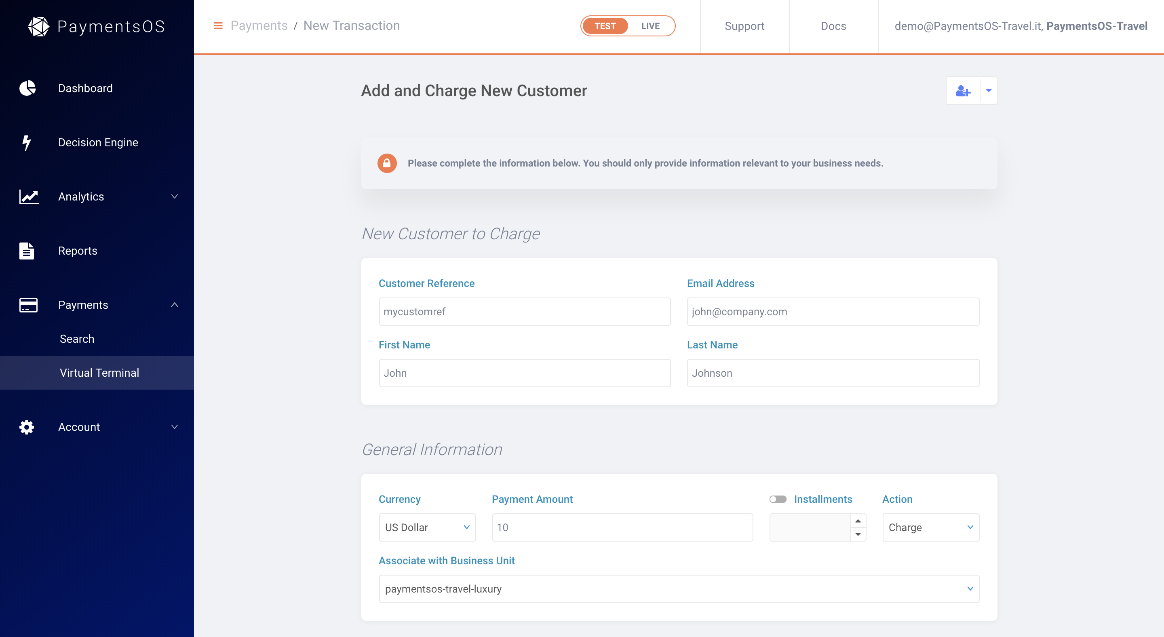Increase the installments count stepper
1164x637 pixels.
point(858,521)
